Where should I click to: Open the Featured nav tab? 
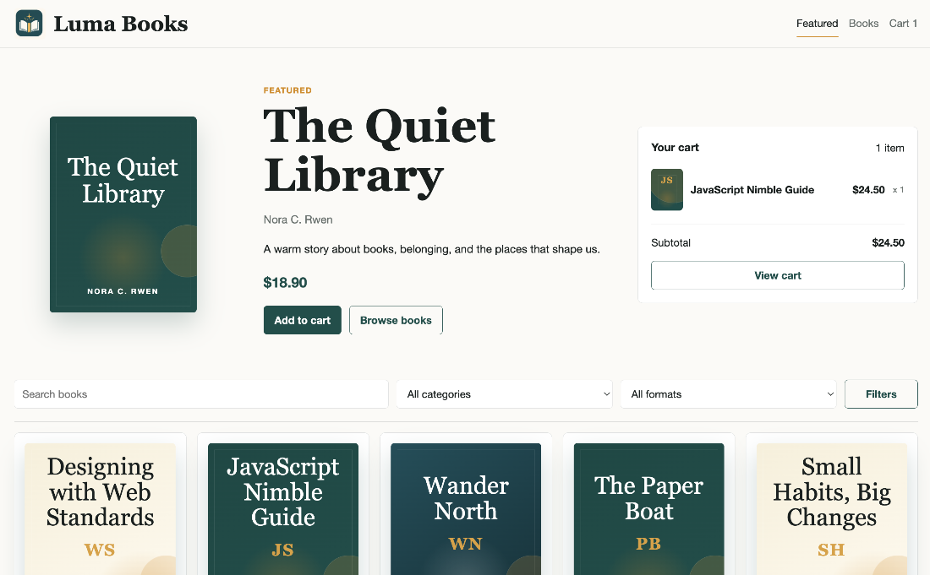pyautogui.click(x=817, y=24)
